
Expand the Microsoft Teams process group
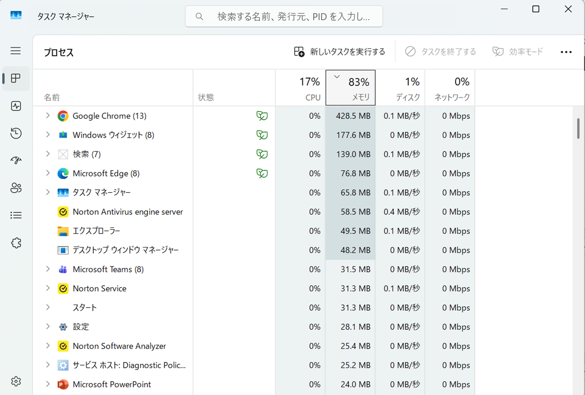[48, 269]
